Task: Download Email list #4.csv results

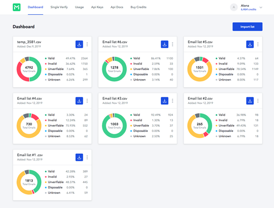Action: 79,101
